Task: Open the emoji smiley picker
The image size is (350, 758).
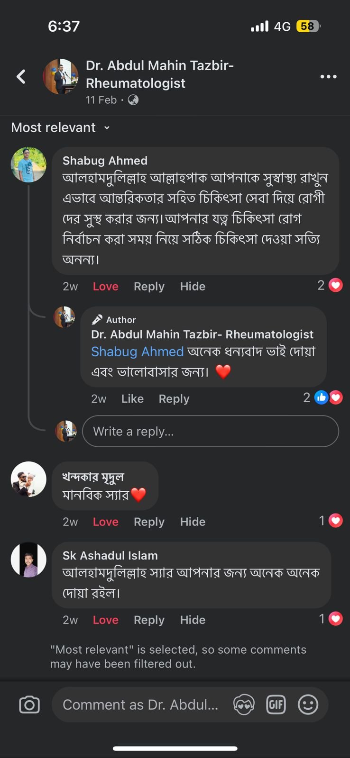Action: [x=308, y=705]
